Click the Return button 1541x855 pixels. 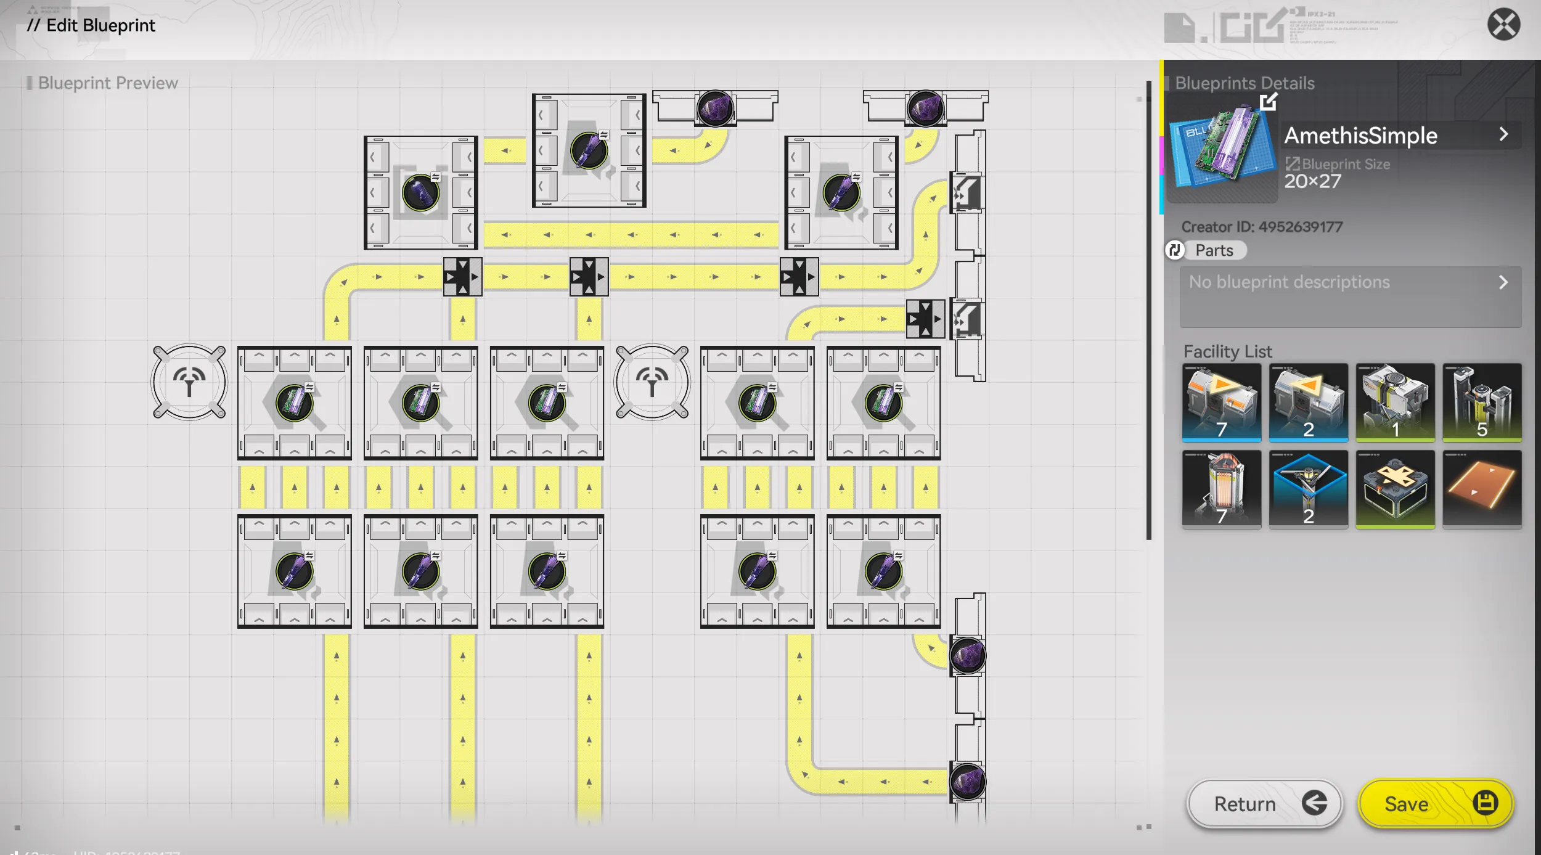(1265, 803)
